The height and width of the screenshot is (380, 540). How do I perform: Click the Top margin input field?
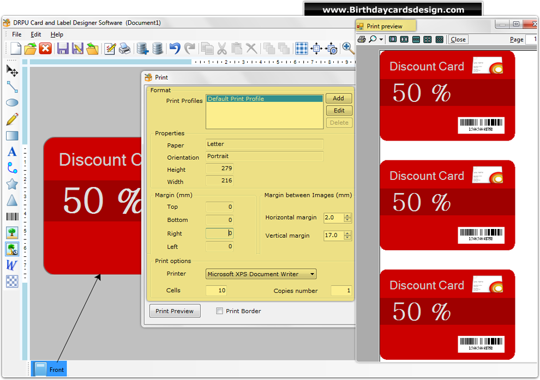point(219,207)
